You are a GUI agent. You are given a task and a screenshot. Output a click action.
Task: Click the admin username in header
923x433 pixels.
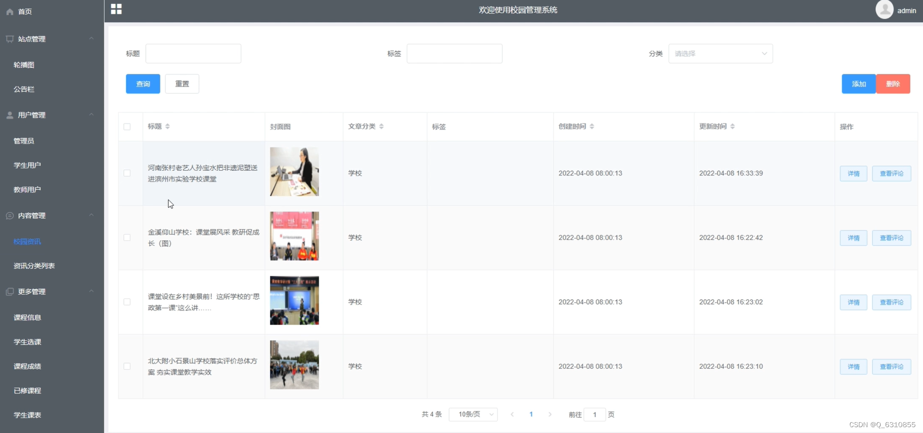(906, 11)
